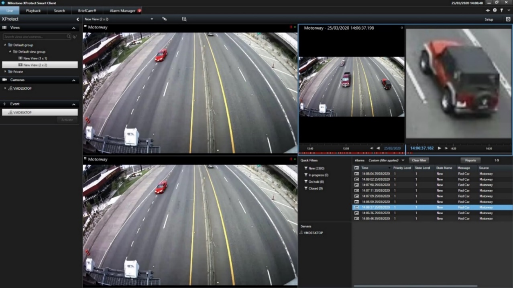This screenshot has width=513, height=288.
Task: Play forward in the alarm preview
Action: tap(440, 148)
